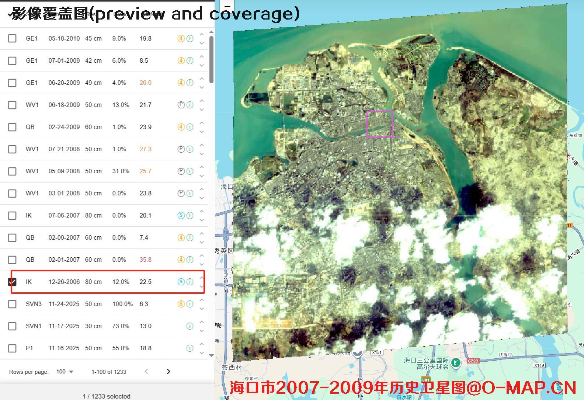Click down chevron on QB 02-24-2009 row

202,132
